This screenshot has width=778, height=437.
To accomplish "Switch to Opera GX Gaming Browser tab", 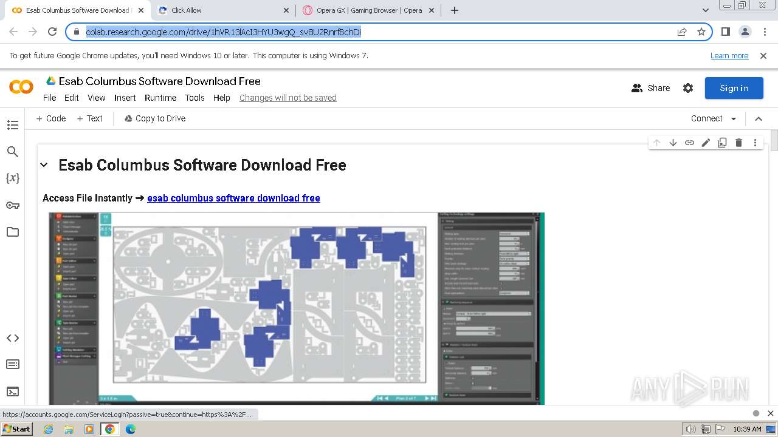I will 369,10.
